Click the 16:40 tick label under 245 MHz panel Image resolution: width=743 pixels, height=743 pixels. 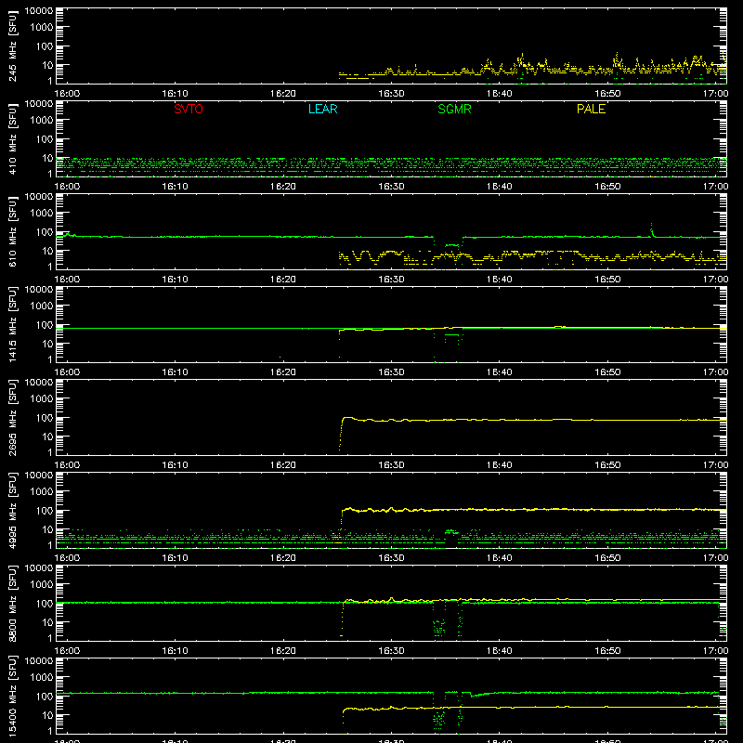[499, 94]
